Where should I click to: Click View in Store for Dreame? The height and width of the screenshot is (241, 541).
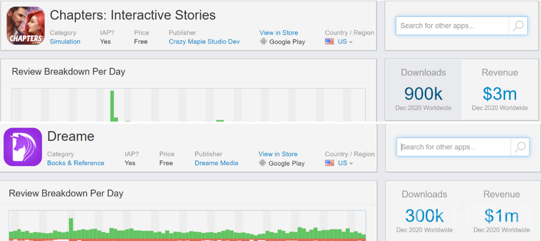click(278, 154)
